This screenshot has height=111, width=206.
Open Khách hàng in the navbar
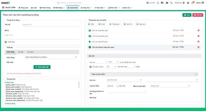pyautogui.click(x=45, y=8)
